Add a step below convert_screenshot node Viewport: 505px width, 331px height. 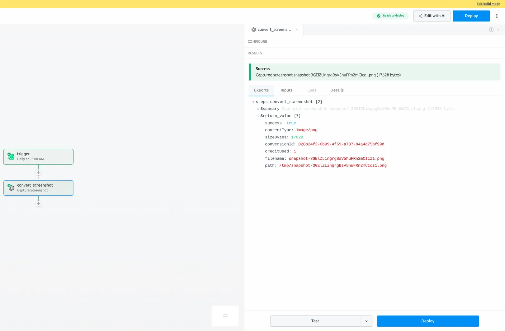(38, 204)
